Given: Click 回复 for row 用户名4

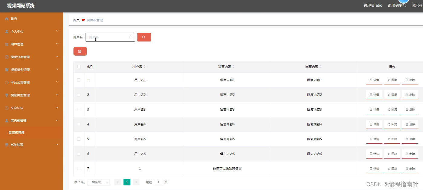Looking at the screenshot, I should click(x=392, y=124).
